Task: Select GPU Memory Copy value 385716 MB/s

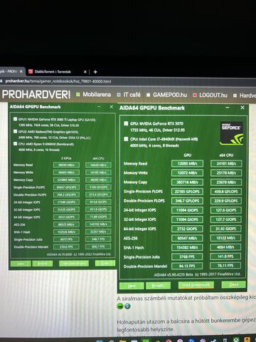Action: [x=187, y=182]
